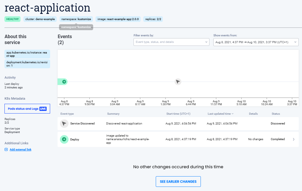Screen dimensions: 302x191
Task: Click the green Deploy marker on the timeline
Action: [64, 82]
